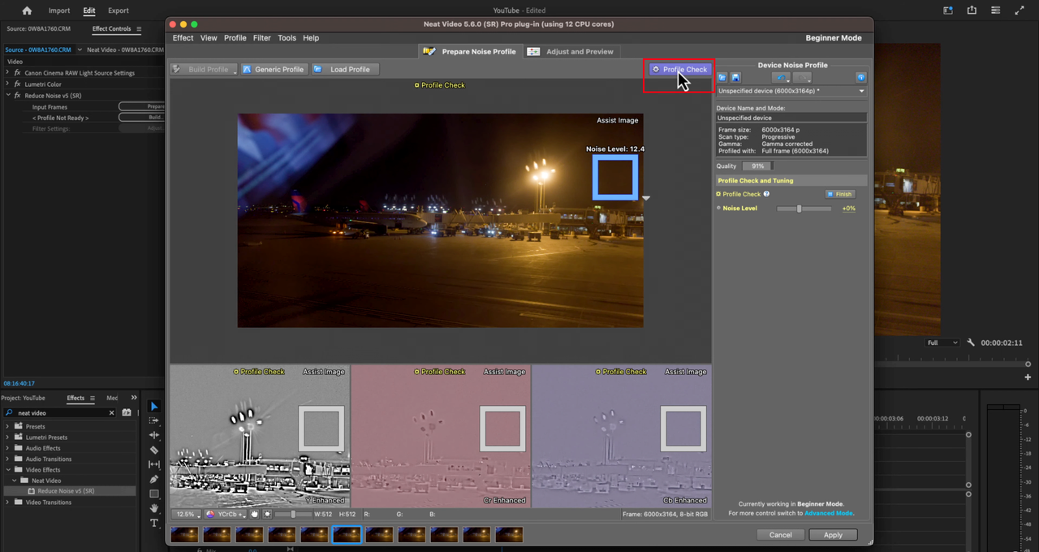Viewport: 1039px width, 552px height.
Task: Open the blue profile info icon
Action: [860, 78]
